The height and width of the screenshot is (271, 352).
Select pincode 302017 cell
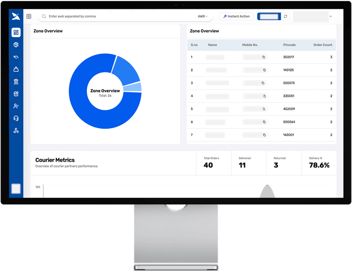point(289,57)
